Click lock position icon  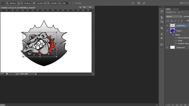coord(178,21)
